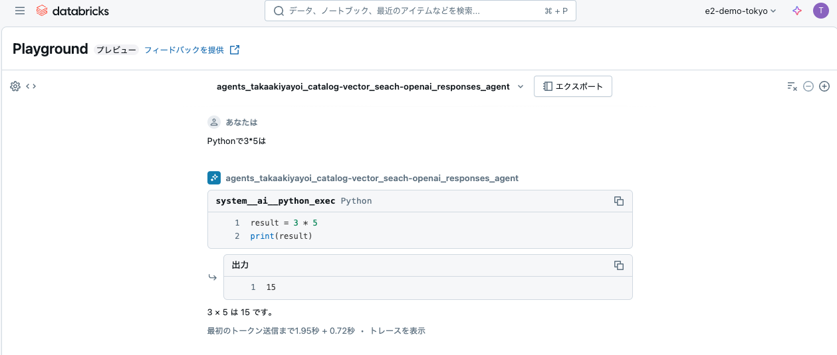
Task: Click the Python language label
Action: (356, 200)
